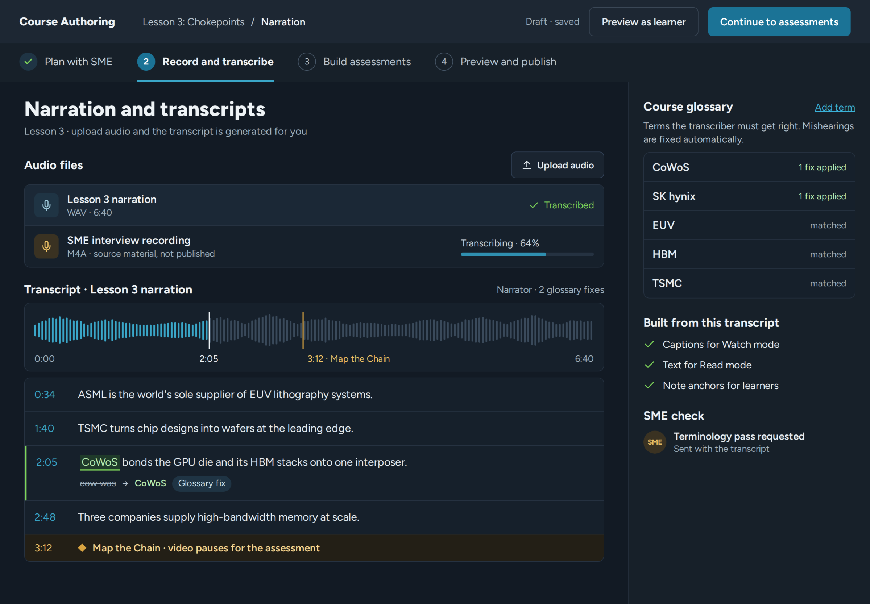This screenshot has width=870, height=604.
Task: Open the Plan with SME step
Action: click(66, 62)
